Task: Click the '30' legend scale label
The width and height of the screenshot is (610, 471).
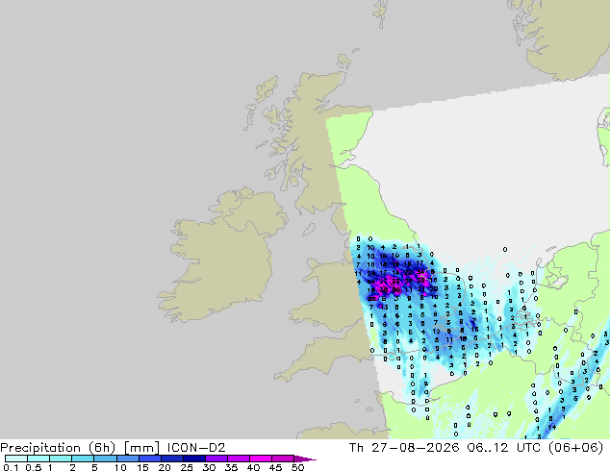Action: 209,467
